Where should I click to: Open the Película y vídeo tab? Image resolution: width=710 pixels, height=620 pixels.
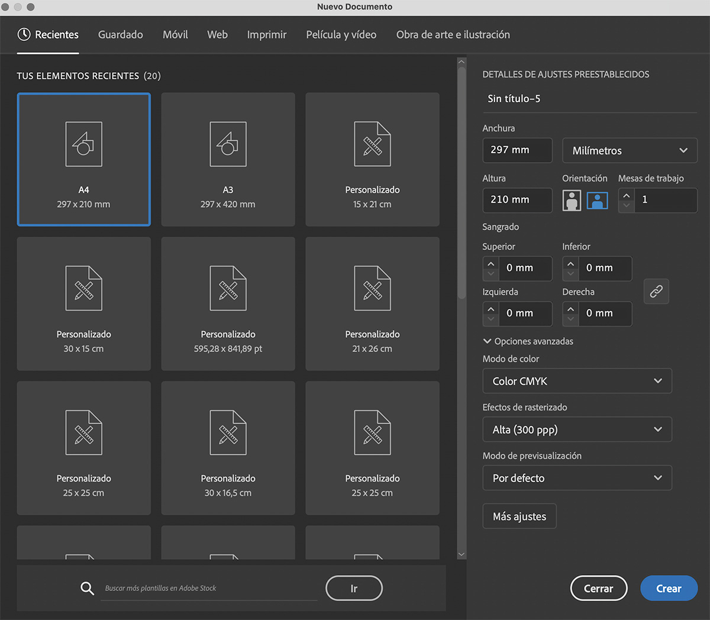click(x=341, y=35)
